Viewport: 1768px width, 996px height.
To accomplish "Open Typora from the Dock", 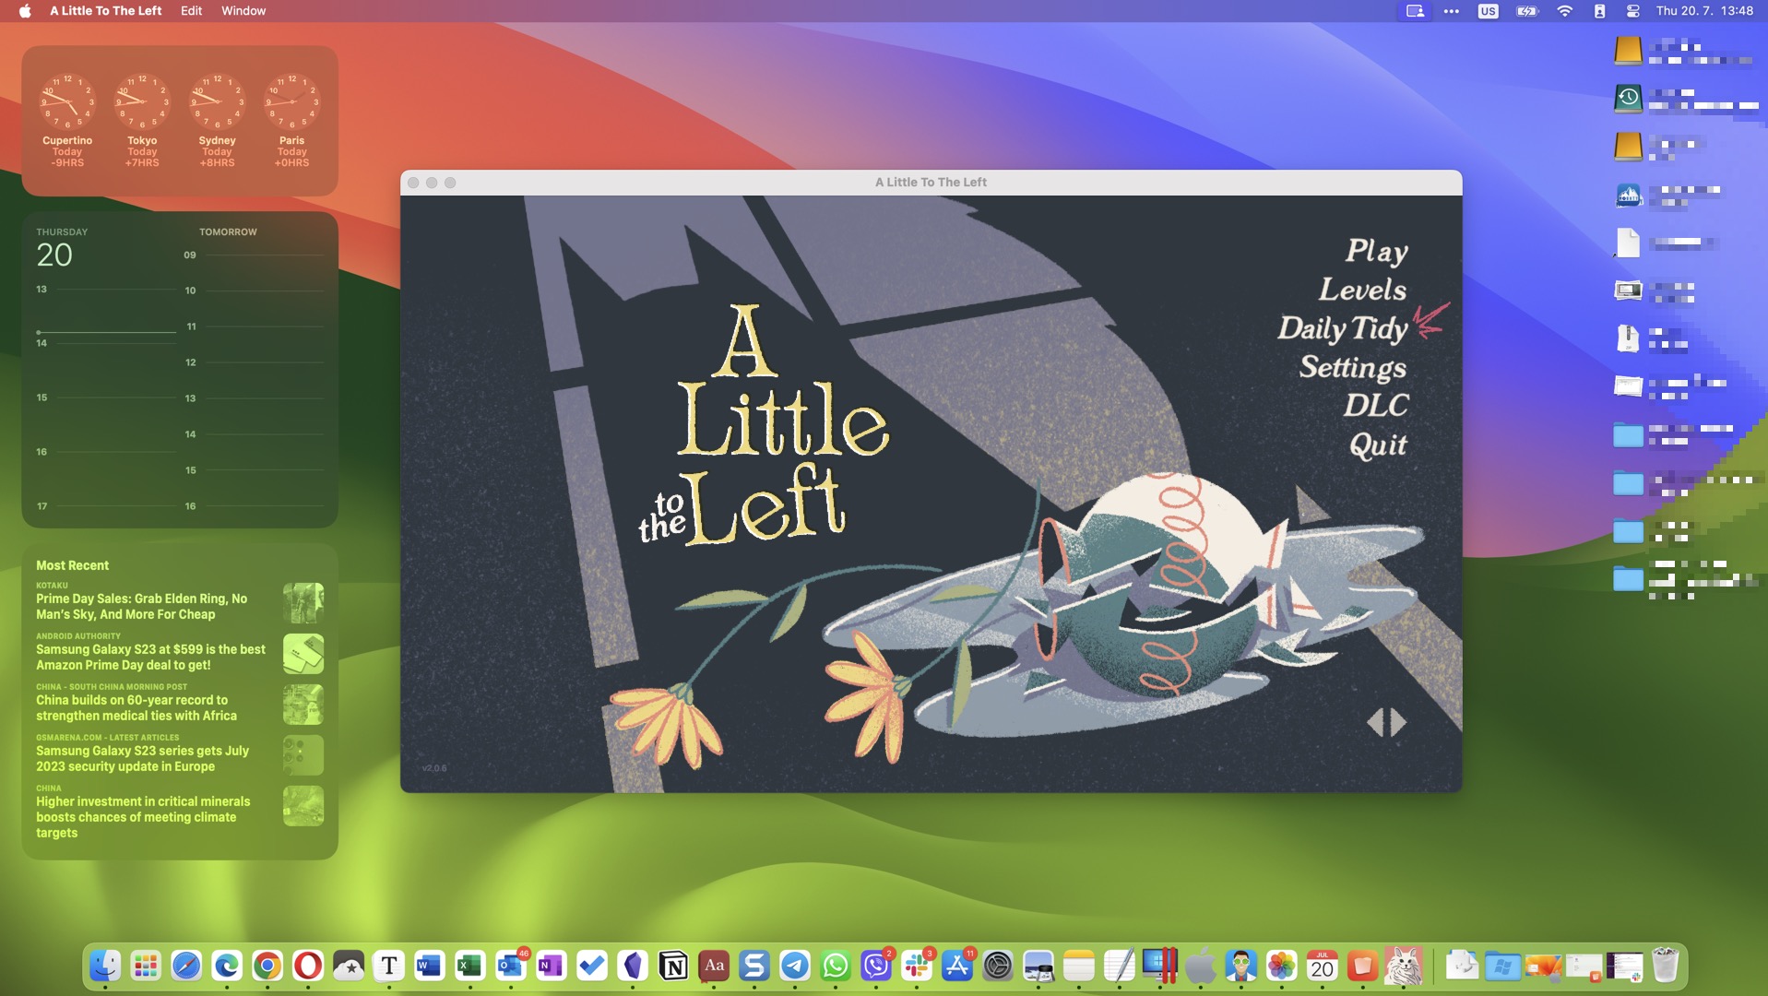I will pos(389,966).
